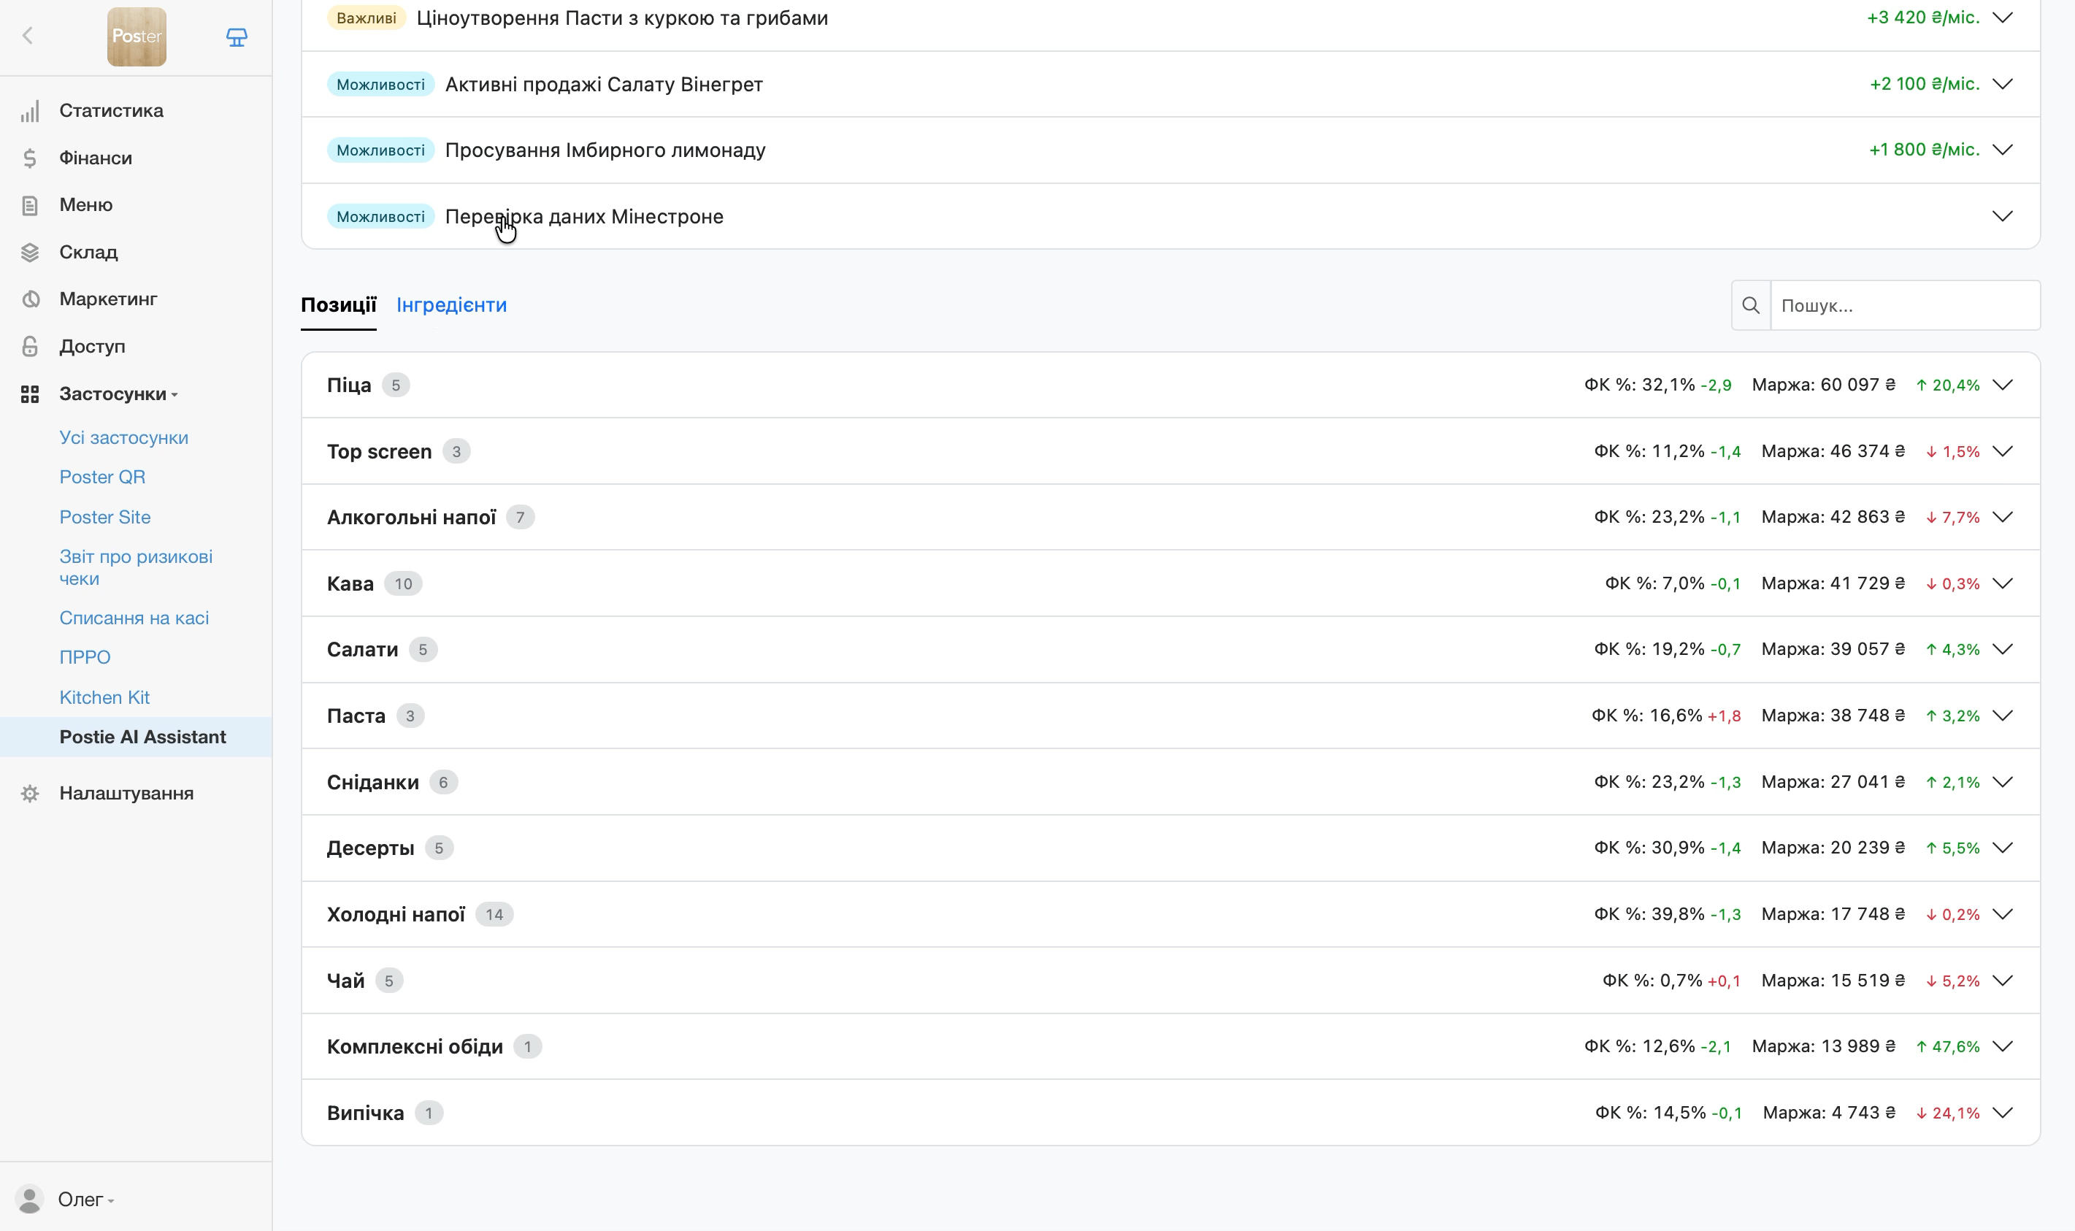Expand the Кава category chevron

point(2002,583)
